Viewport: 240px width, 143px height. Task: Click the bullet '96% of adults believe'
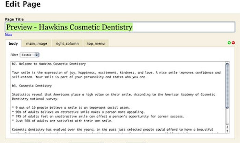79,112
